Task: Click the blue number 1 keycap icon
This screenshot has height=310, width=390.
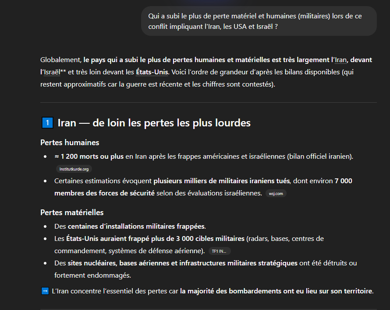Action: click(x=47, y=123)
